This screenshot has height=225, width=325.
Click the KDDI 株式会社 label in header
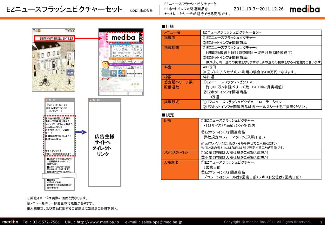tap(141, 10)
